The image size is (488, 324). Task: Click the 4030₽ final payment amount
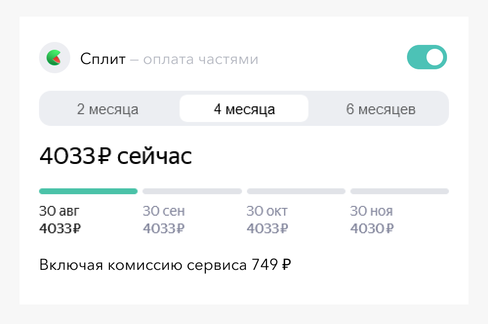click(x=372, y=228)
